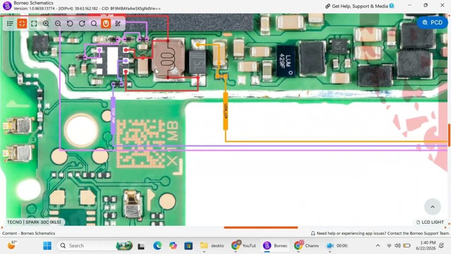451x254 pixels.
Task: Open Wi-Fi network settings in tray
Action: 389,246
